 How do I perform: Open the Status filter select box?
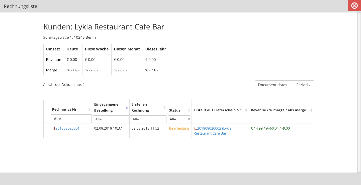pos(179,119)
